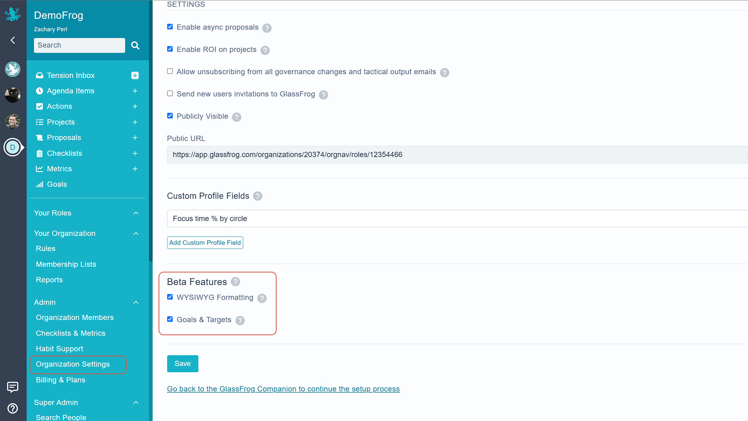Click the back arrow in left rail
Image resolution: width=748 pixels, height=421 pixels.
click(13, 40)
